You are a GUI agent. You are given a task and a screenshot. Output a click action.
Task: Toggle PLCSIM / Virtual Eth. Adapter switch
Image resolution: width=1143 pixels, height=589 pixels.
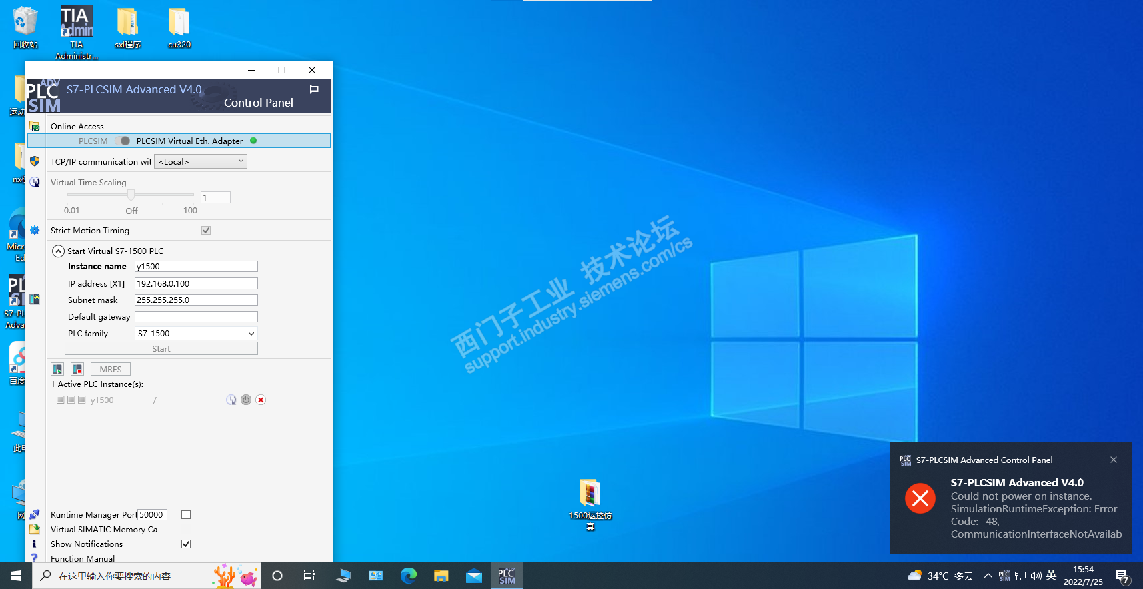pyautogui.click(x=122, y=141)
